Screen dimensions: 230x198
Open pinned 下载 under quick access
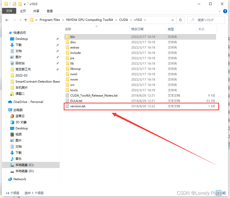[x=19, y=45]
